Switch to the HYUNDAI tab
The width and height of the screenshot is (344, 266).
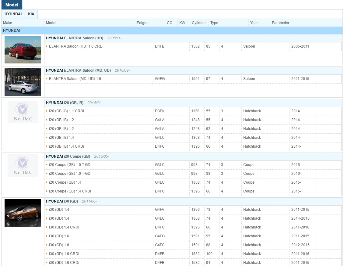[x=13, y=14]
